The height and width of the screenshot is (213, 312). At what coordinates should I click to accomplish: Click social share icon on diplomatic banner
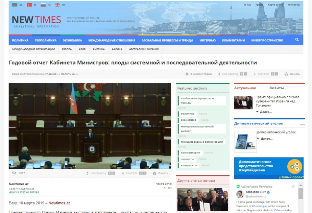tap(295, 166)
